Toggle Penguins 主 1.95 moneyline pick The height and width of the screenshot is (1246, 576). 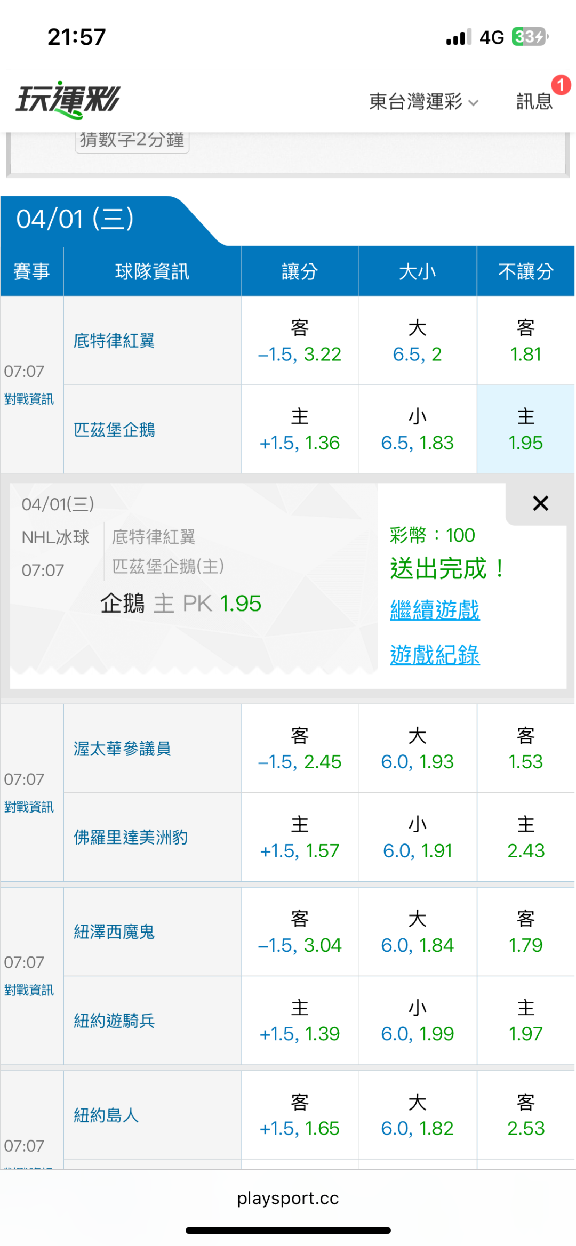(x=525, y=430)
